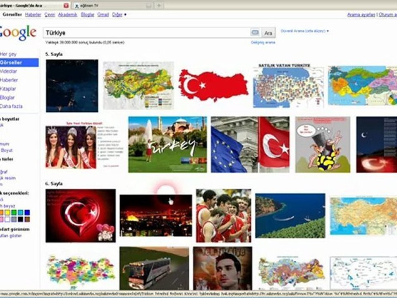Select Kitaplar in the left sidebar

(x=8, y=89)
